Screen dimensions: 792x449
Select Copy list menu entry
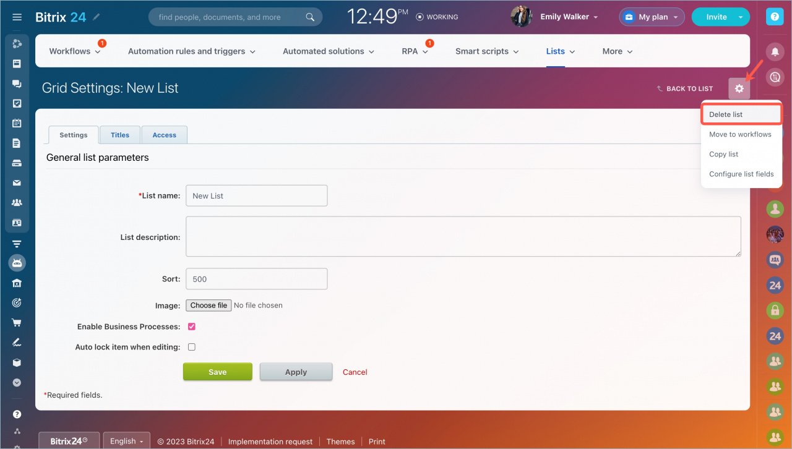click(x=741, y=154)
